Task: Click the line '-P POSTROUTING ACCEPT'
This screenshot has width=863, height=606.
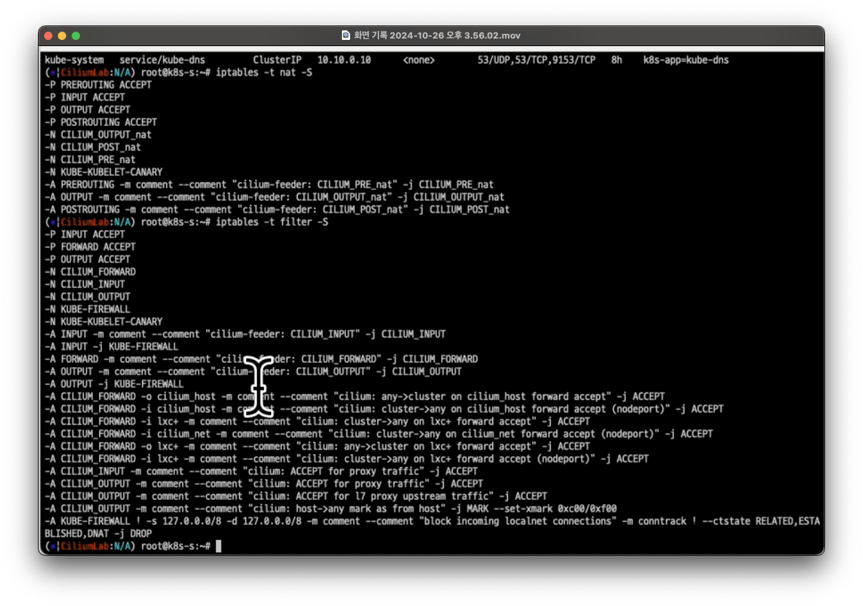Action: [101, 122]
